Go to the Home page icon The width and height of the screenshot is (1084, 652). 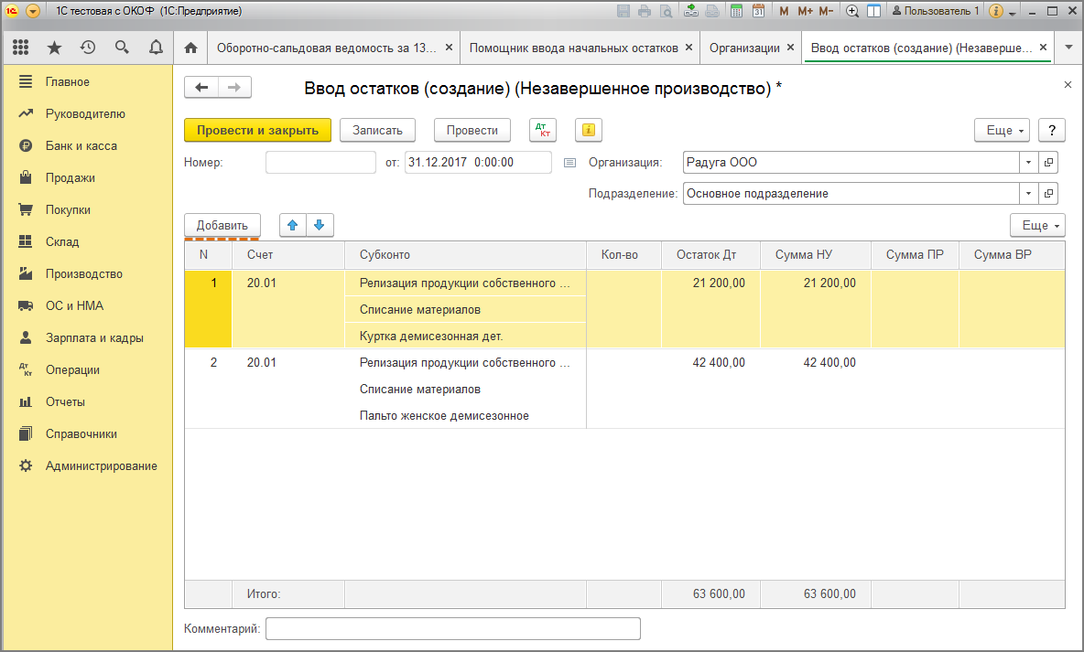190,48
